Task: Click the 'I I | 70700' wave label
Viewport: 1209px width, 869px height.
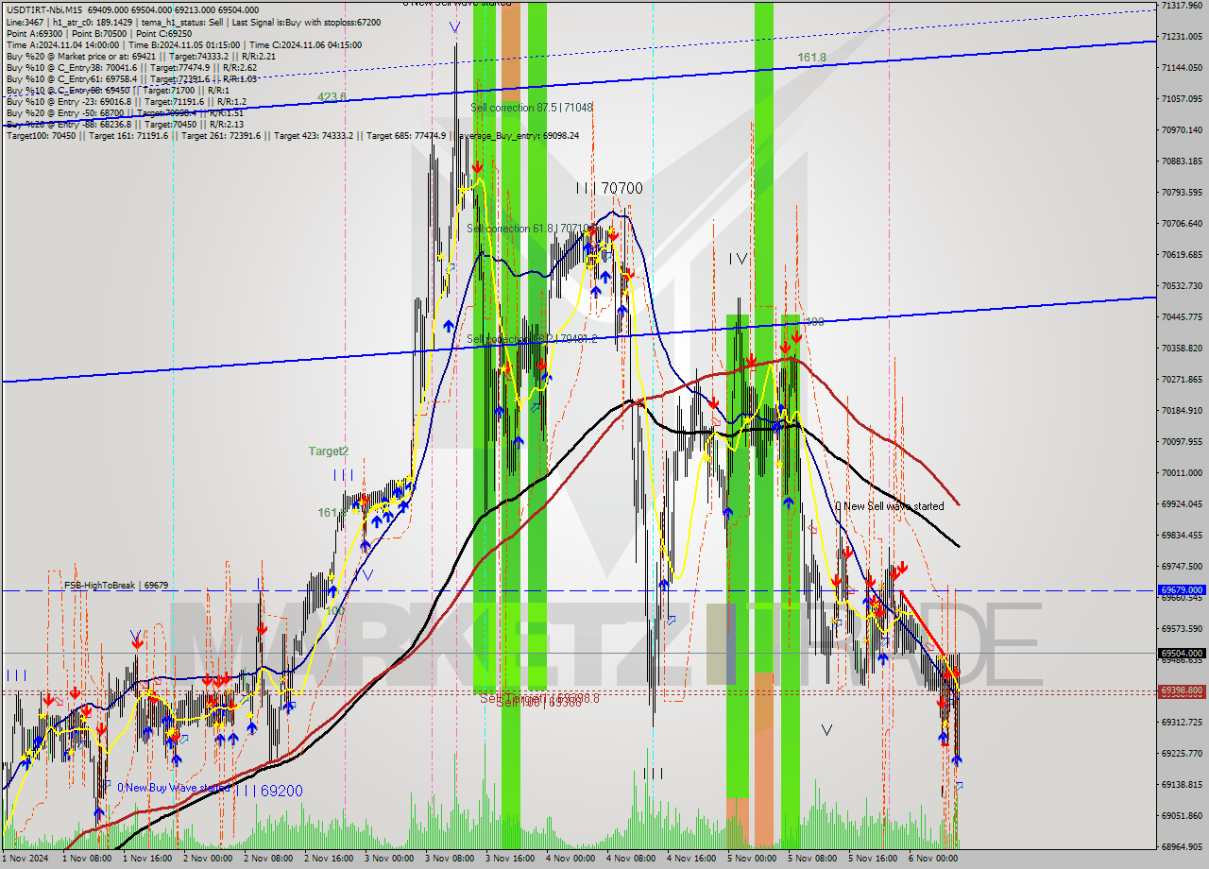Action: point(609,189)
